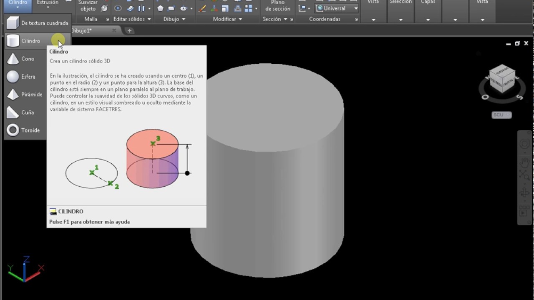Pick the Toroide torus primitive
Image resolution: width=534 pixels, height=300 pixels.
26,130
